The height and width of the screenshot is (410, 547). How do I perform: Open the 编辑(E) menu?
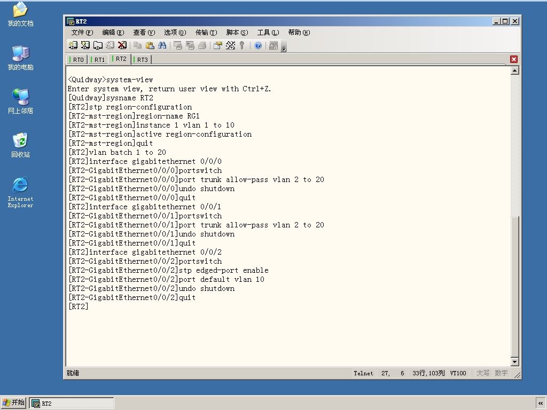pos(113,33)
